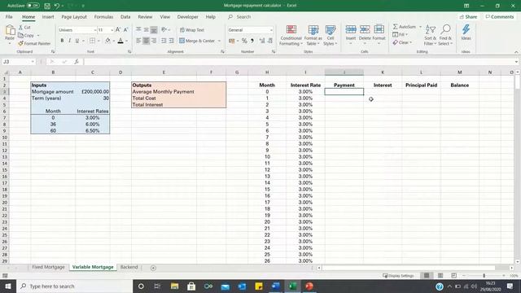
Task: Open the Formulas ribbon tab
Action: pos(103,16)
